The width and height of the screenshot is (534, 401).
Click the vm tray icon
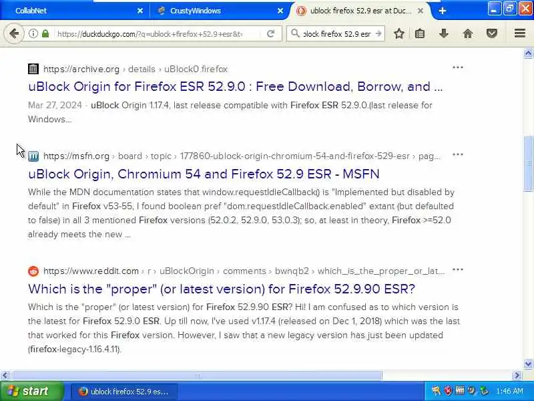[x=460, y=390]
